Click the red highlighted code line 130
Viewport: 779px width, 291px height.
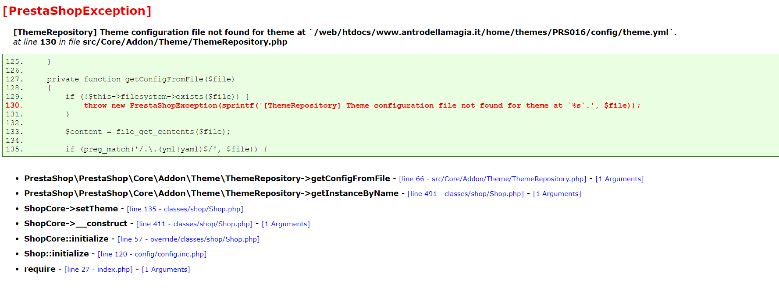pos(362,105)
